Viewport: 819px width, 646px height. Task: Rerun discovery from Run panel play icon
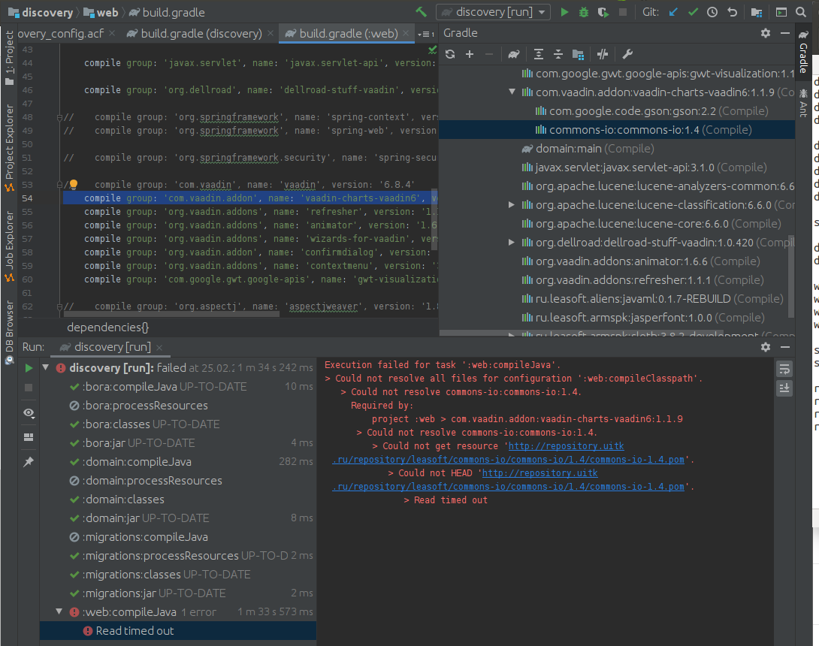click(x=29, y=368)
